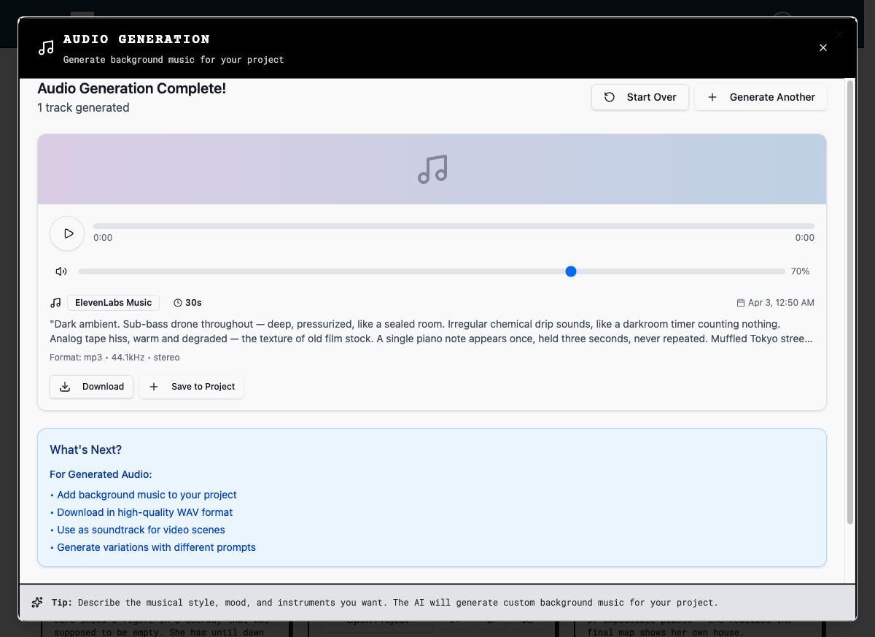Click the truncated Dark ambient prompt text
Viewport: 875px width, 637px height.
(x=430, y=331)
